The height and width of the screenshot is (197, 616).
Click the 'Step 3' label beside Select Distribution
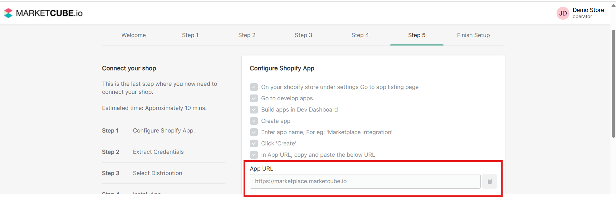[x=110, y=173]
